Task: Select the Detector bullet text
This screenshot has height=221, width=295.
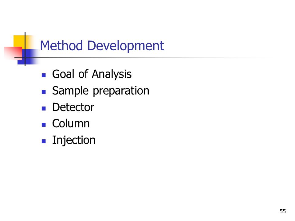Action: click(73, 107)
